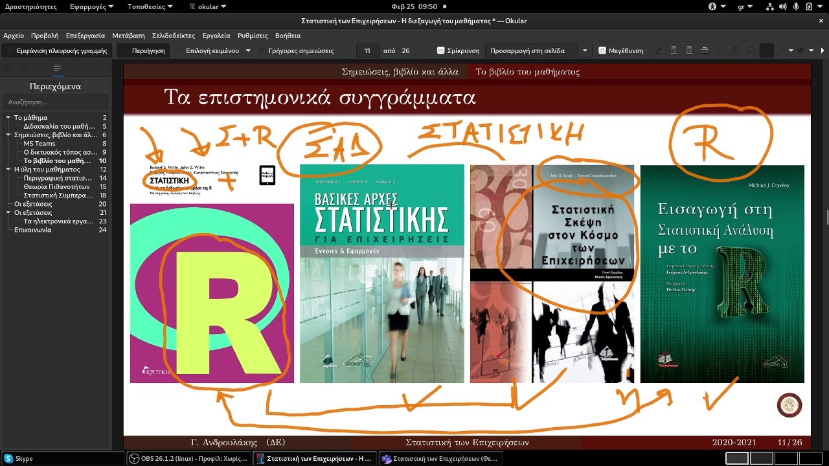
Task: Go to Επικοινωνία contents entry
Action: (32, 230)
